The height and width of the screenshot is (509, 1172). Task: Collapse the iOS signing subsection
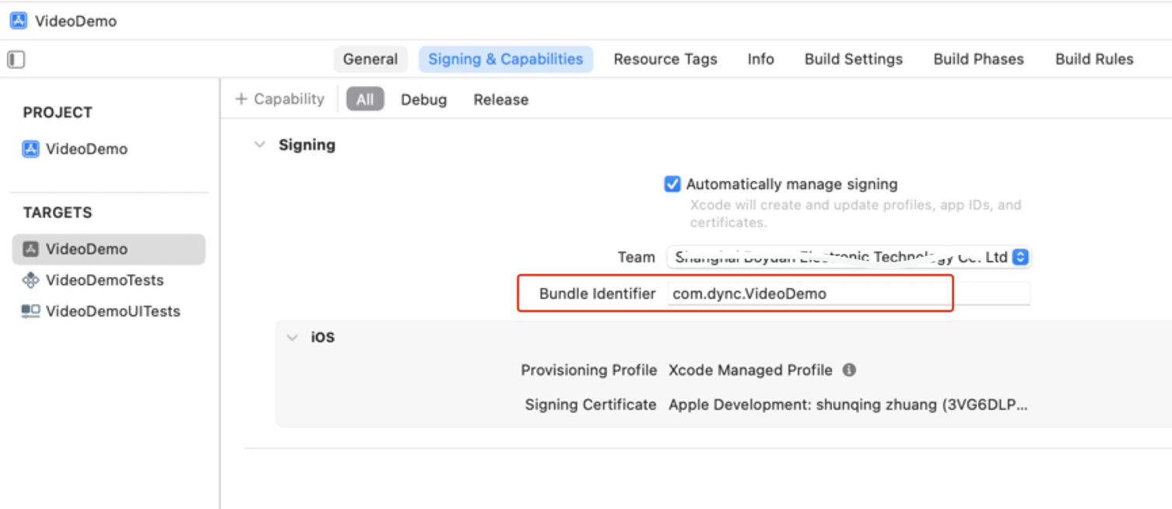[293, 338]
